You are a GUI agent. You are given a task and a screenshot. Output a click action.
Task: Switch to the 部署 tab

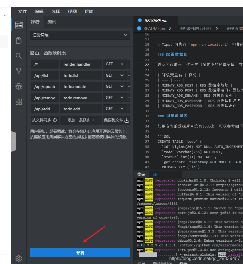[35, 22]
